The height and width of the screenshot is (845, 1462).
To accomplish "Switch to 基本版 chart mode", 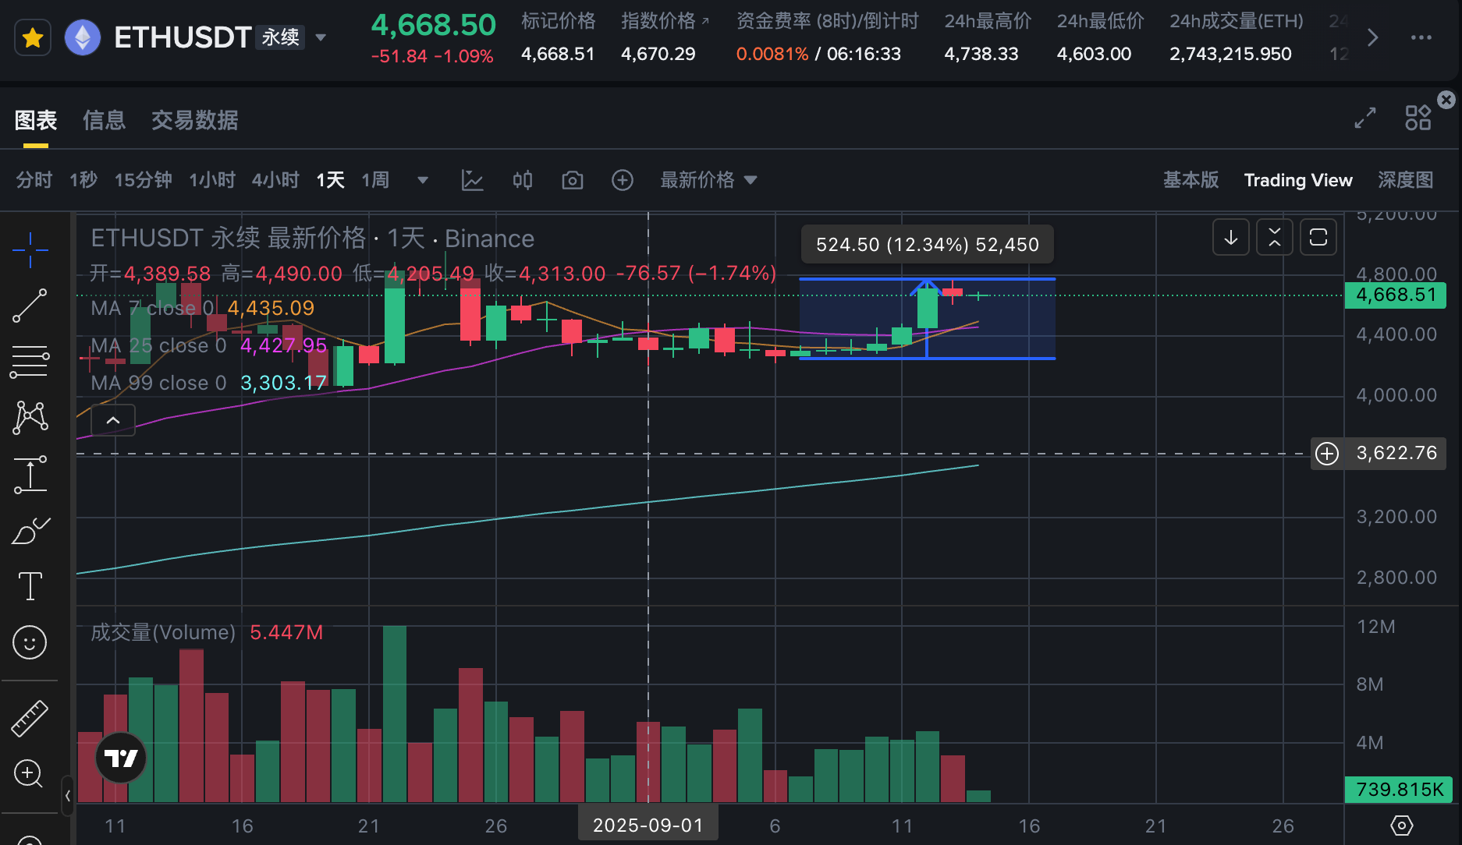I will (1191, 180).
